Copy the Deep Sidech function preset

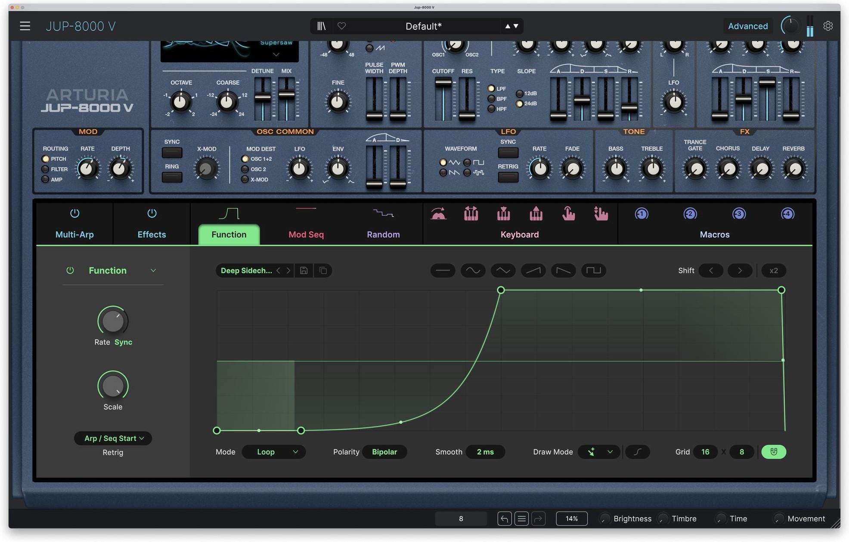pos(323,271)
